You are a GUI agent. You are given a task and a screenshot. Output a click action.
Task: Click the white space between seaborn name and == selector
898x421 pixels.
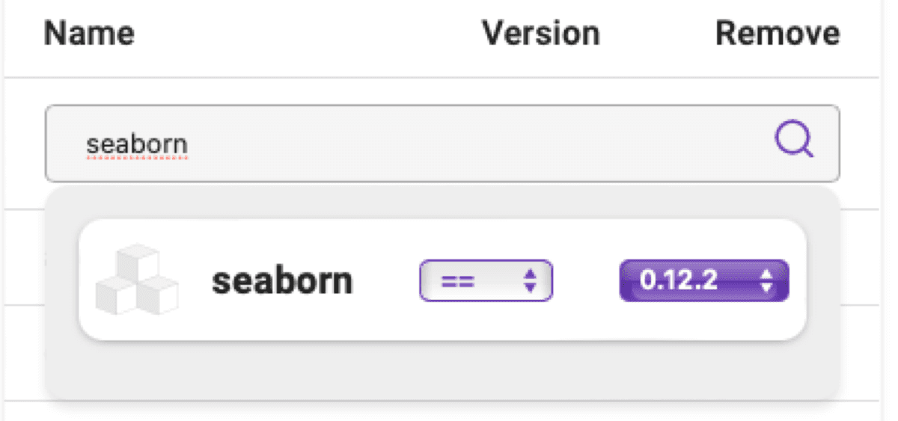386,280
